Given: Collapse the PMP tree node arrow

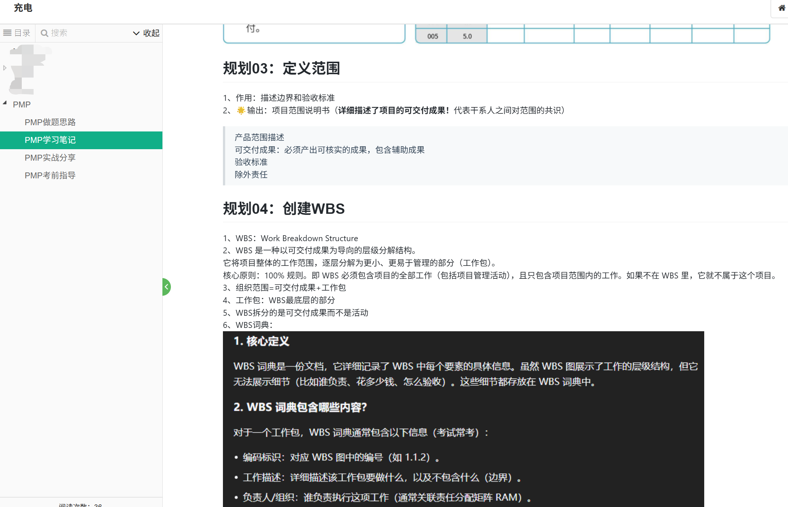Looking at the screenshot, I should point(5,103).
